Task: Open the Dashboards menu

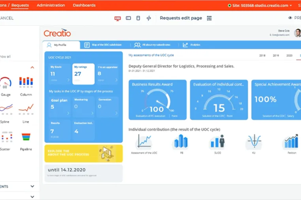Action: [x=84, y=6]
